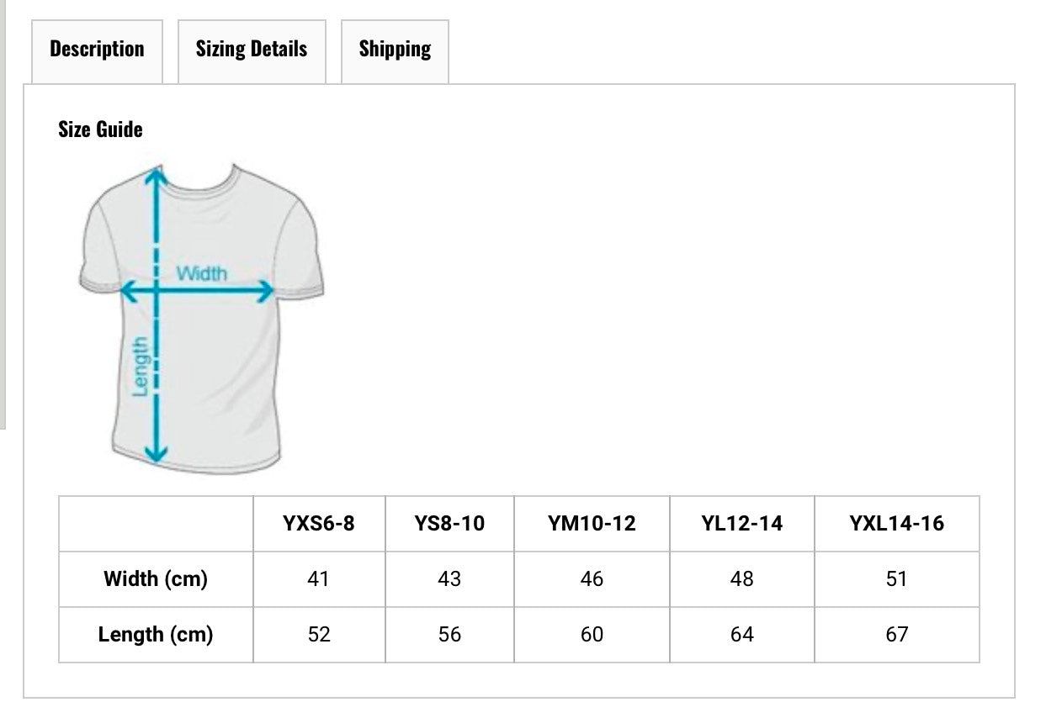This screenshot has height=718, width=1062.
Task: Click the length value 67 cell
Action: [x=897, y=635]
